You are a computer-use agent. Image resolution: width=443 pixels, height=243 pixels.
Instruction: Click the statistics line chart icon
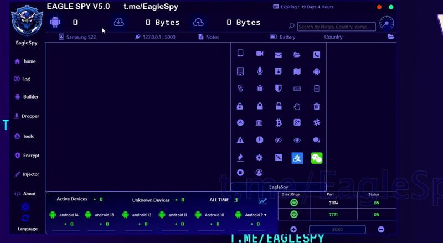pyautogui.click(x=262, y=201)
